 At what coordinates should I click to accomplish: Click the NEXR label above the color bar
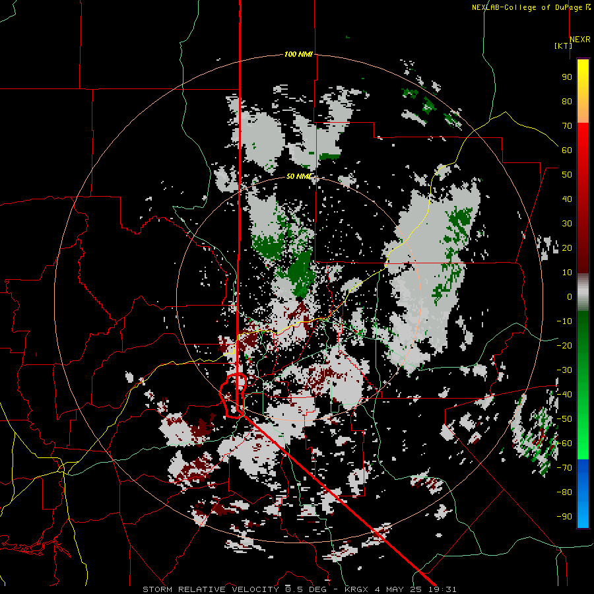580,40
